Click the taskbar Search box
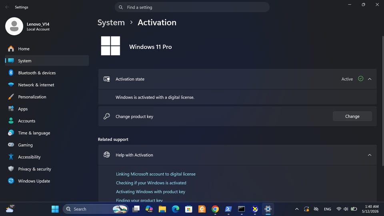The image size is (384, 216). click(x=96, y=209)
